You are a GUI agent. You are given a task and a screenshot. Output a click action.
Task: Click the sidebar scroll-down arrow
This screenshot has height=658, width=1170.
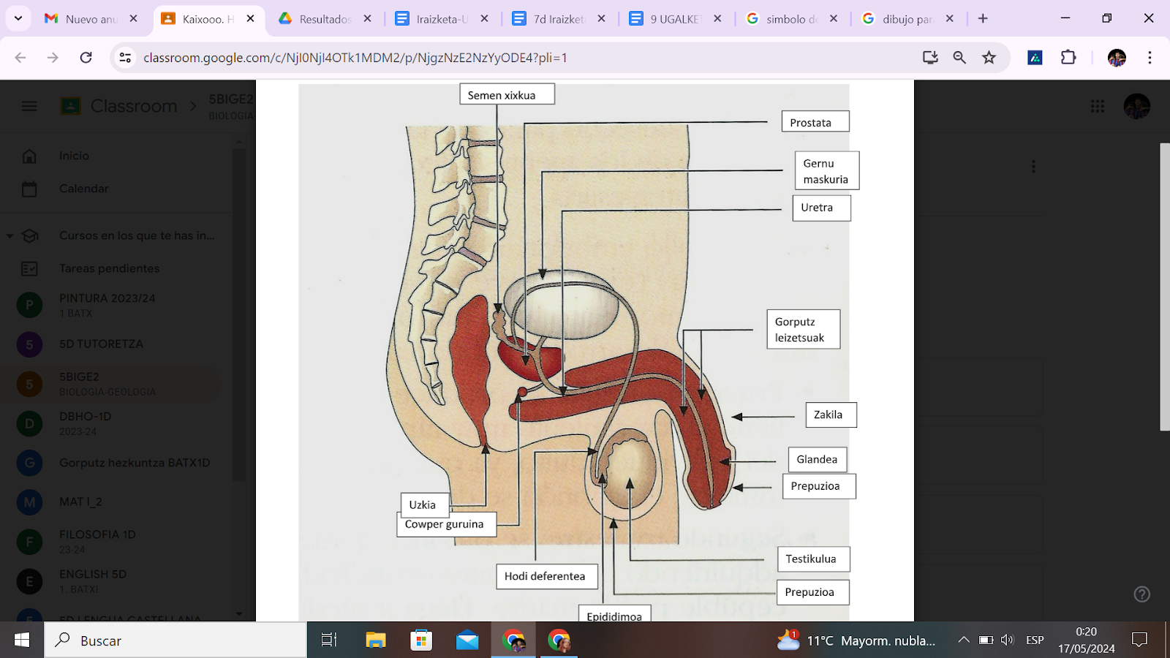239,613
